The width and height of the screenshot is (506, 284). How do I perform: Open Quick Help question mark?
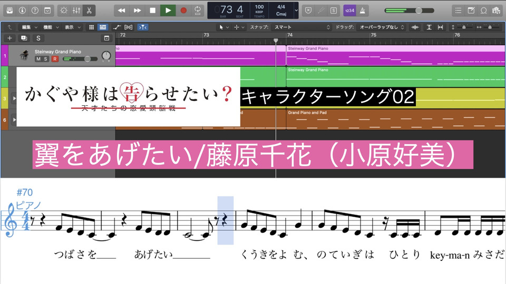(35, 11)
